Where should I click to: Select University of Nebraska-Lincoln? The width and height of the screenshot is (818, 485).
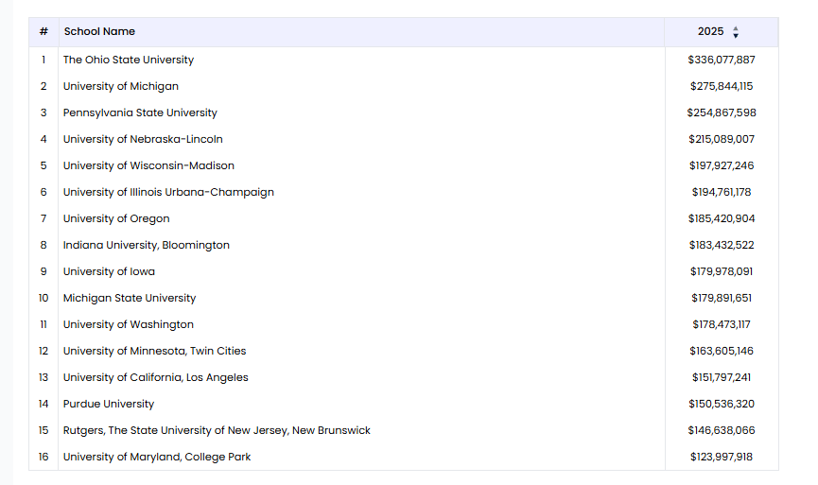pos(143,139)
